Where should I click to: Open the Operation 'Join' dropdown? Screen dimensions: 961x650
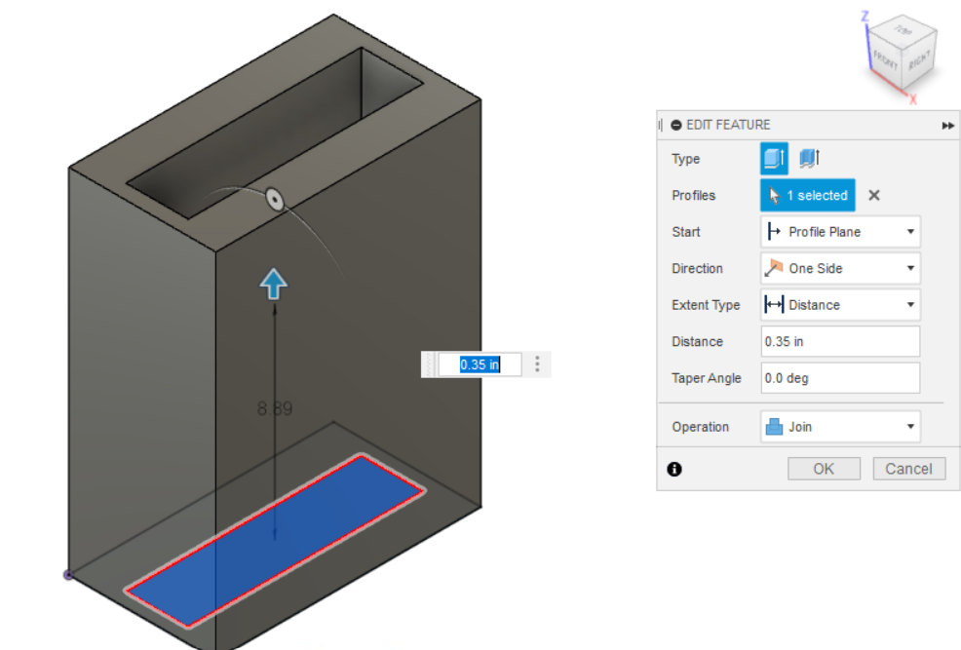coord(840,427)
